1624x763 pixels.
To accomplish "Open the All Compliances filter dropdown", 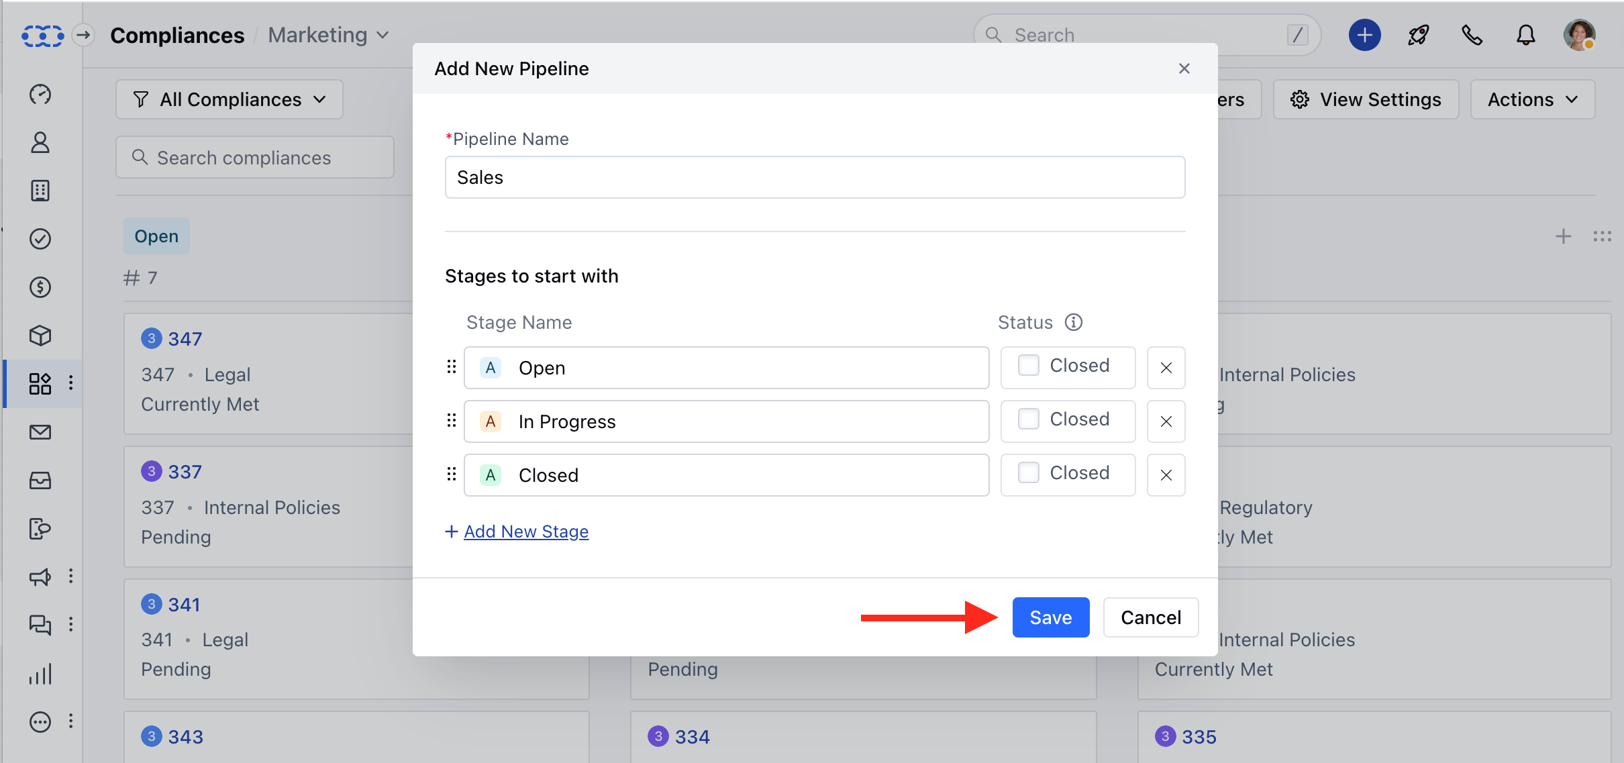I will point(230,99).
